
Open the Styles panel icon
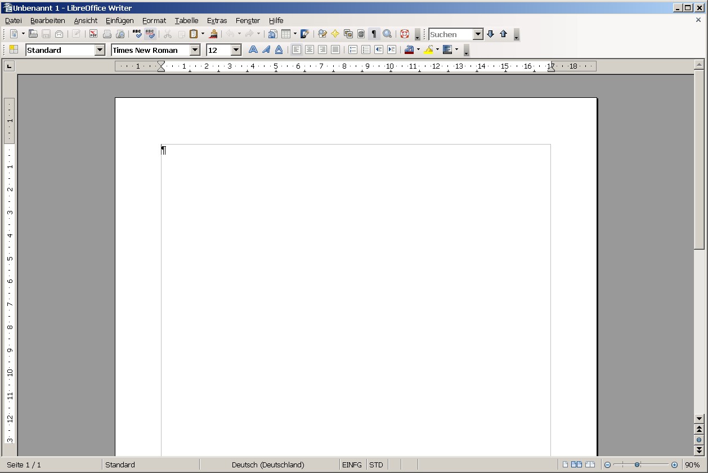pyautogui.click(x=12, y=49)
